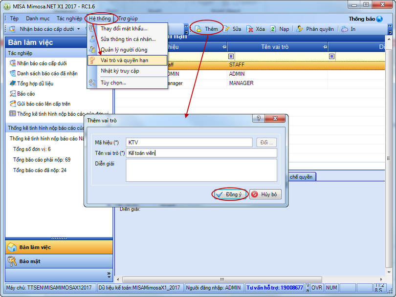
Task: Click the Nhận báo cáo cấp dưới sidebar icon
Action: point(13,63)
